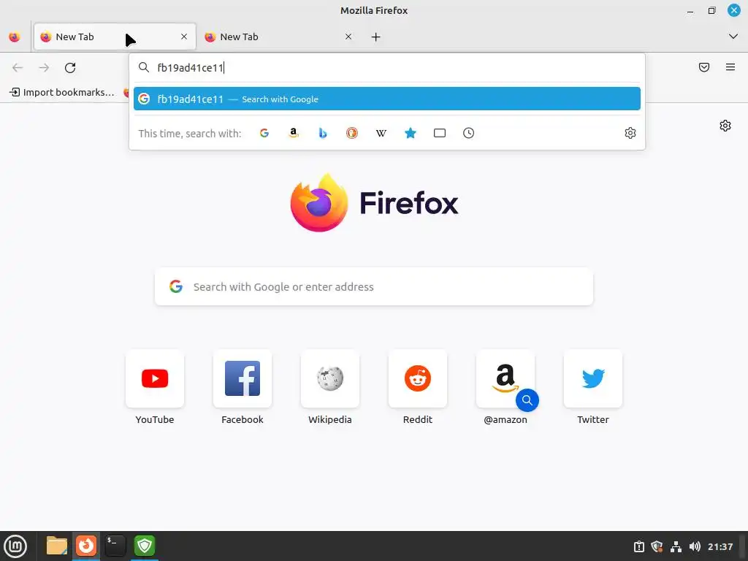This screenshot has width=748, height=561.
Task: Search this time with Wikipedia
Action: (x=381, y=133)
